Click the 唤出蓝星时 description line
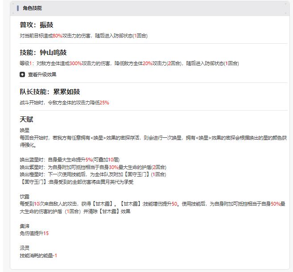This screenshot has height=272, width=293. point(70,160)
